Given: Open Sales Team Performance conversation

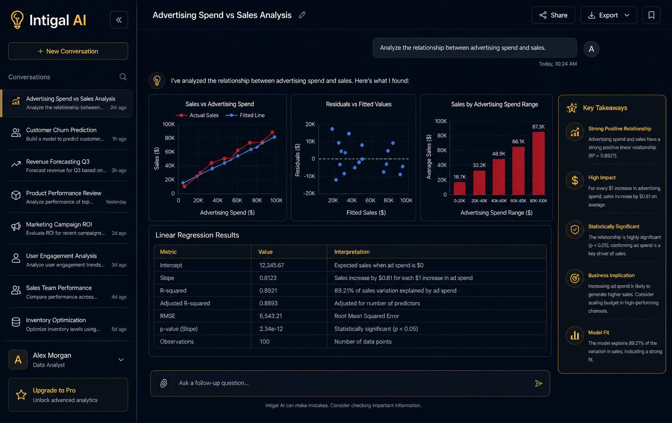Looking at the screenshot, I should click(67, 292).
